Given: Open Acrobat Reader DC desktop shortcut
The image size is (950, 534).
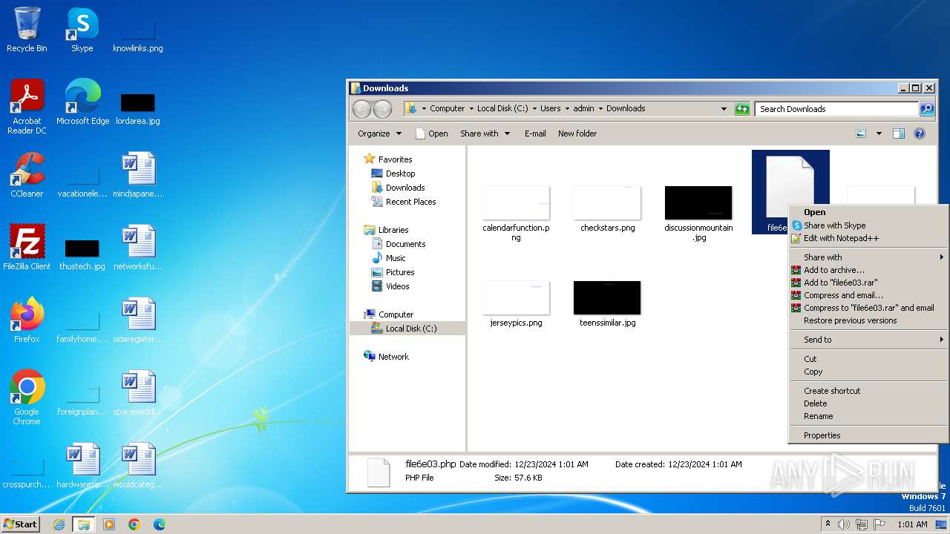Looking at the screenshot, I should [27, 107].
